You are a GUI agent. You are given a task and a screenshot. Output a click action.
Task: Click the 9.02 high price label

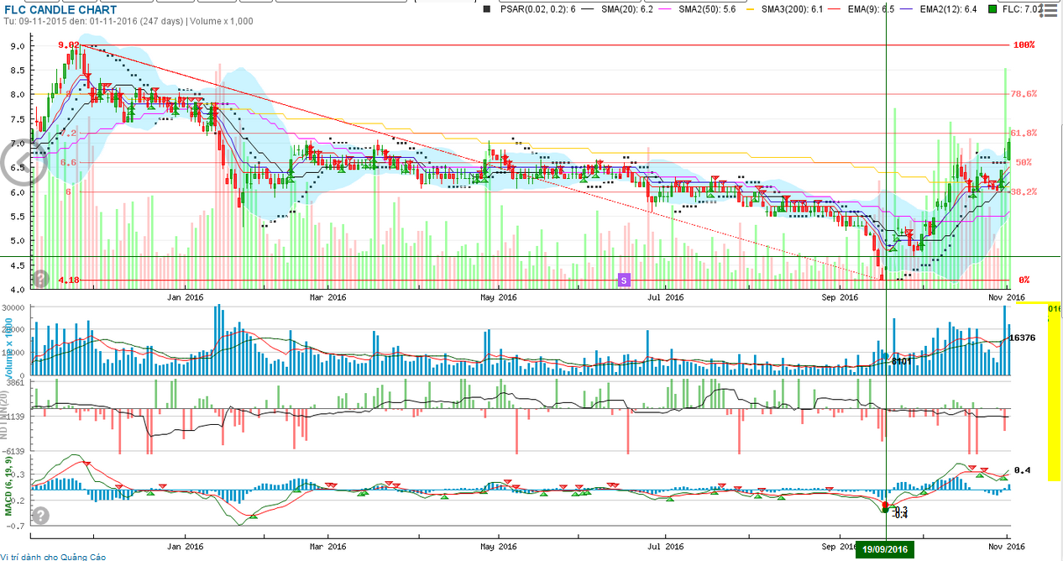click(x=69, y=45)
